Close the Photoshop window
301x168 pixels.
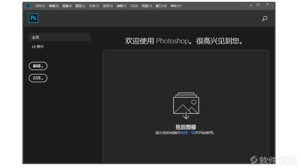click(267, 5)
